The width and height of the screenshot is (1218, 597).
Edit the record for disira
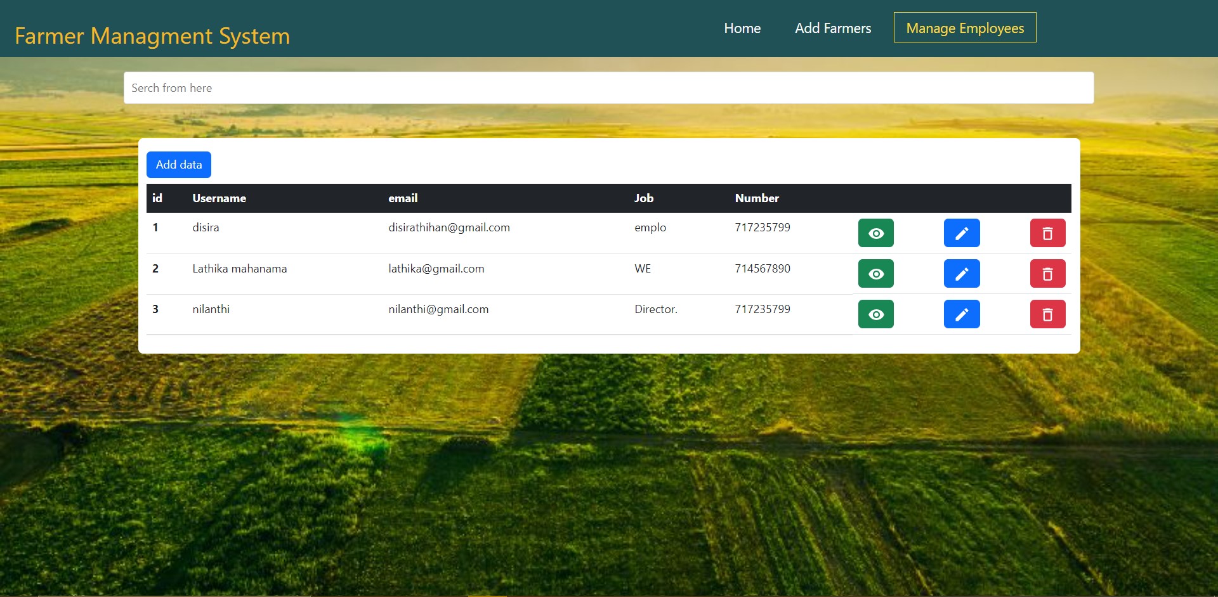point(962,233)
